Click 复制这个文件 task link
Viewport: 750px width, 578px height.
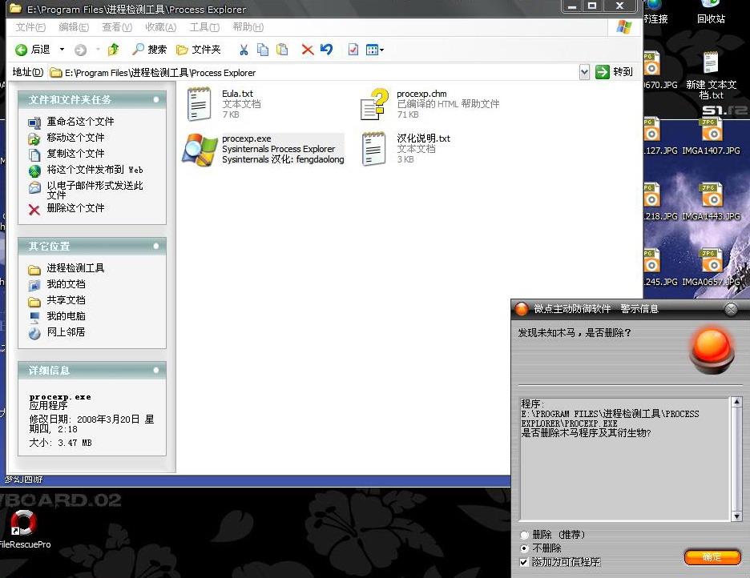coord(75,154)
